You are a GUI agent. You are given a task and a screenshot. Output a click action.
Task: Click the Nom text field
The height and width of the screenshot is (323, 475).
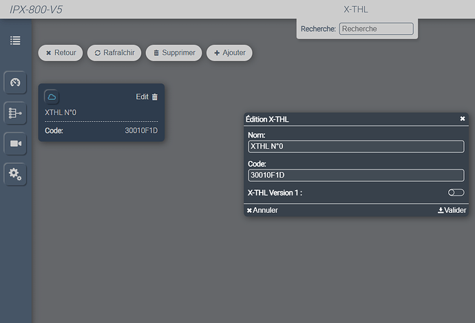(355, 146)
